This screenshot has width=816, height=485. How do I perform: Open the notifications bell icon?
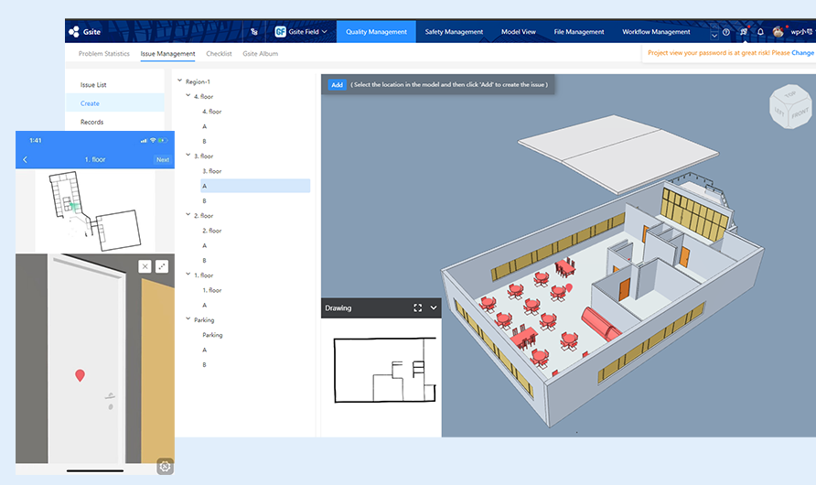point(760,32)
